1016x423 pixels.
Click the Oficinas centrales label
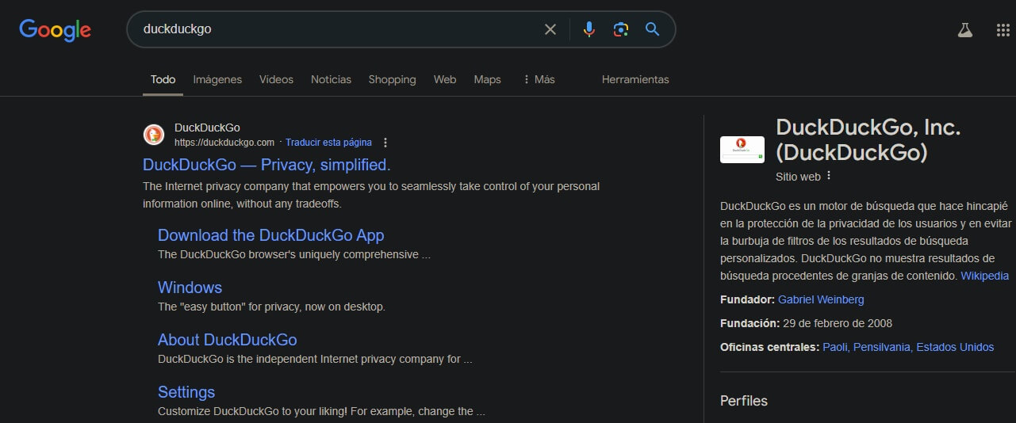pyautogui.click(x=769, y=347)
